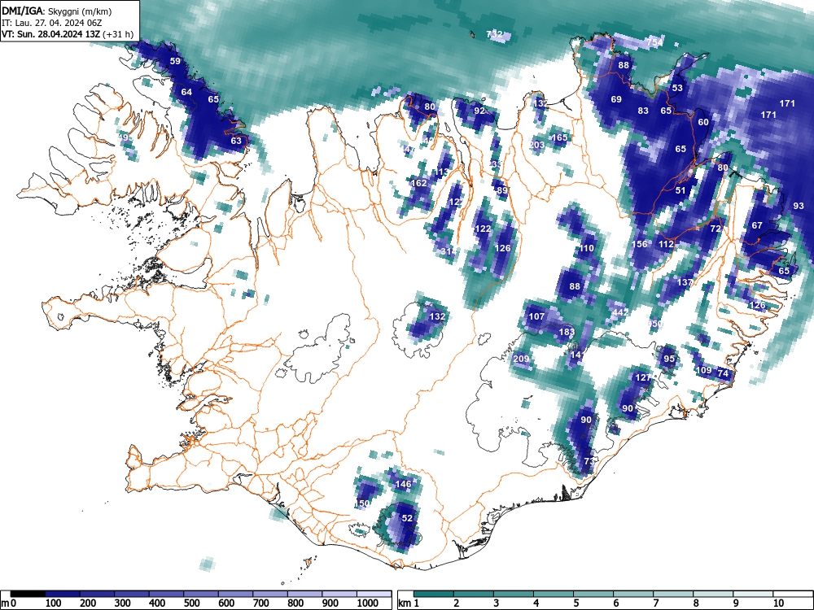Click the '53' visibility value
This screenshot has width=814, height=610.
pyautogui.click(x=677, y=88)
